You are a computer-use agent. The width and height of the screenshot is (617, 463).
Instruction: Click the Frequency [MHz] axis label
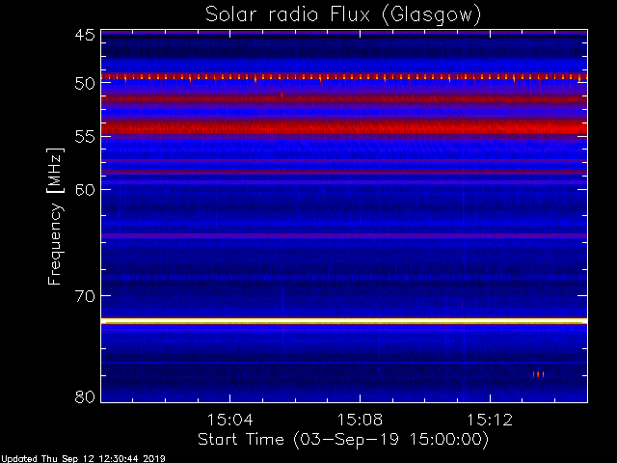coord(55,216)
